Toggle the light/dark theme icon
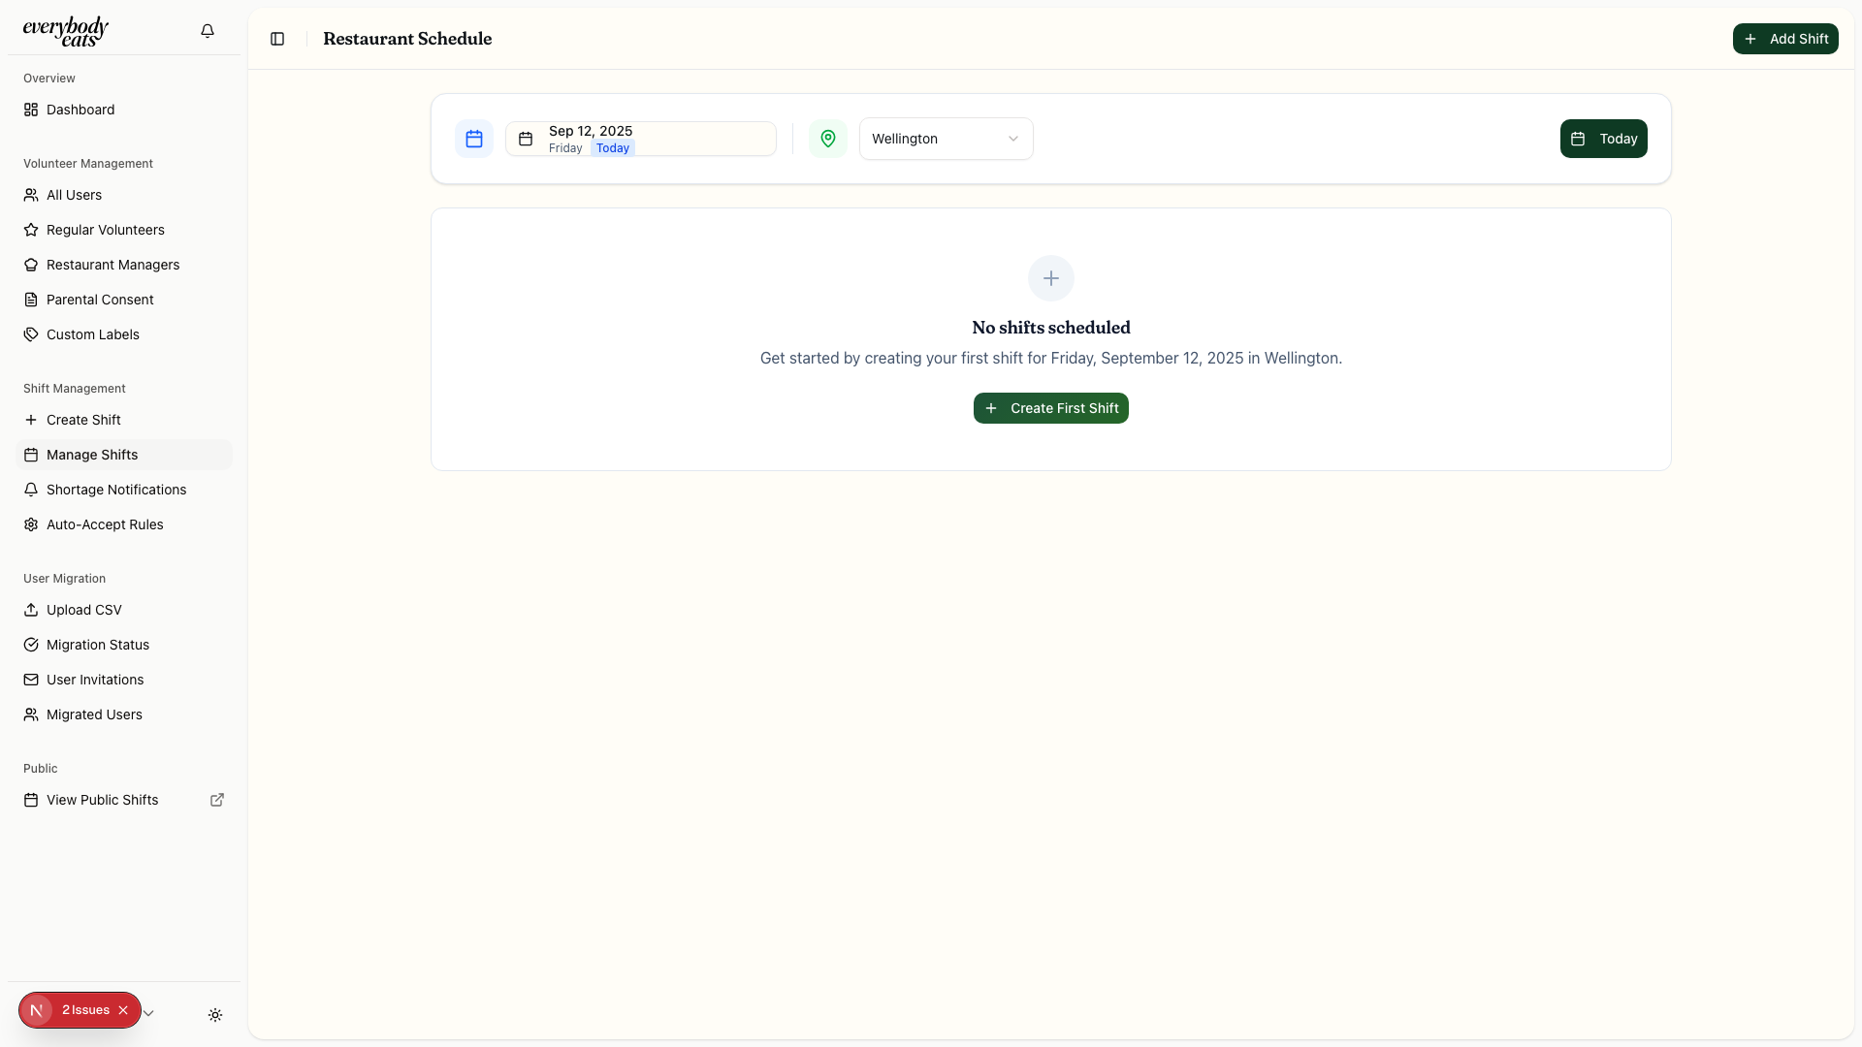The width and height of the screenshot is (1862, 1047). pyautogui.click(x=215, y=1015)
